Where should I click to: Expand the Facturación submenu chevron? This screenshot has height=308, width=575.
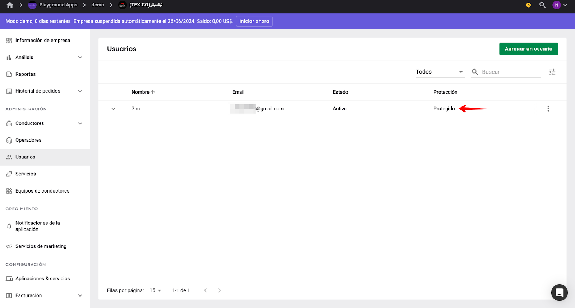80,295
